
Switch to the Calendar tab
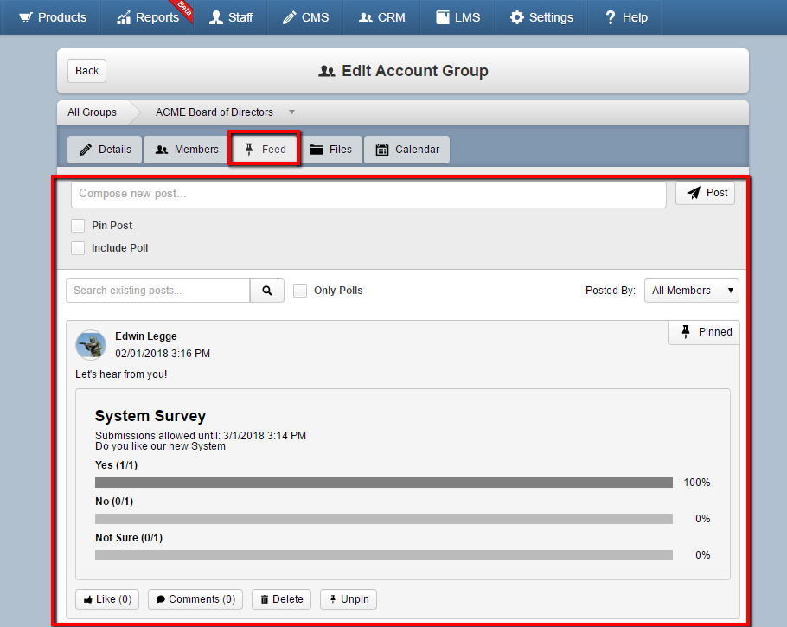pos(407,150)
